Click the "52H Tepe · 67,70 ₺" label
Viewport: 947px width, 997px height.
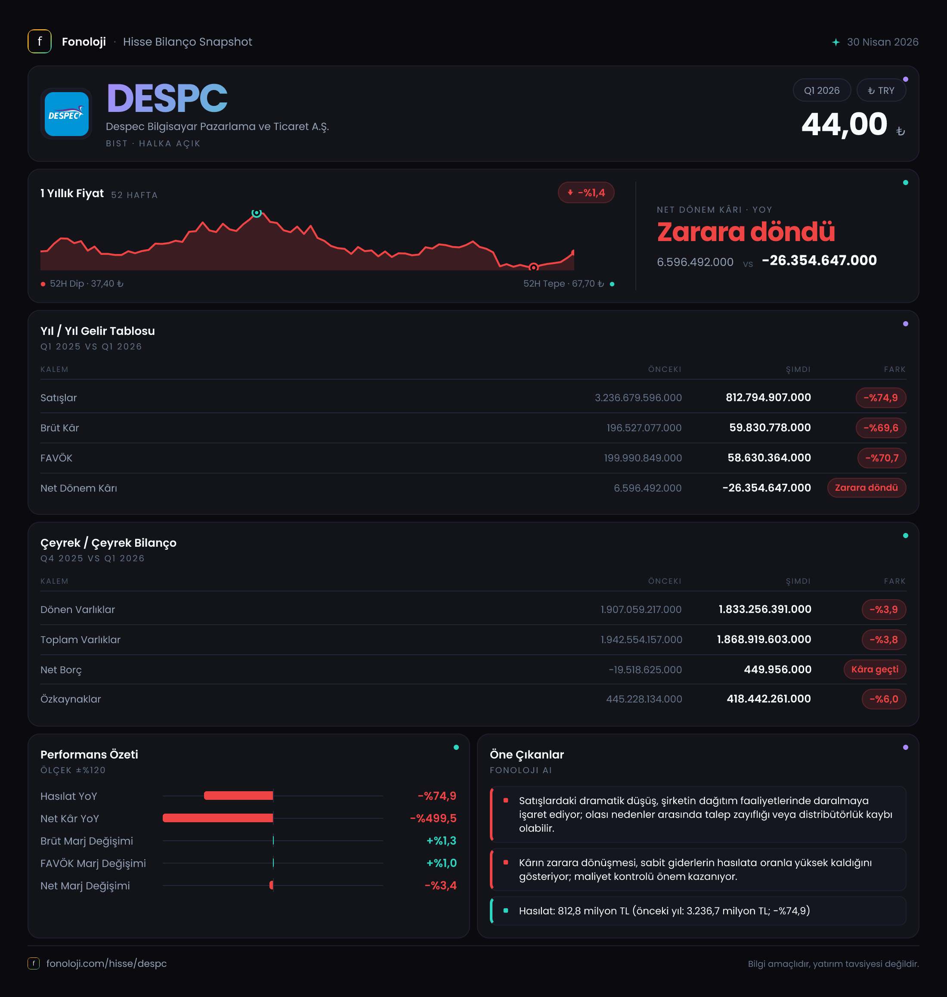[563, 284]
